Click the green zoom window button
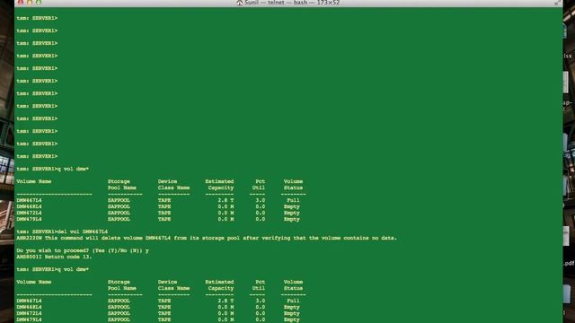This screenshot has width=575, height=323. [x=39, y=2]
